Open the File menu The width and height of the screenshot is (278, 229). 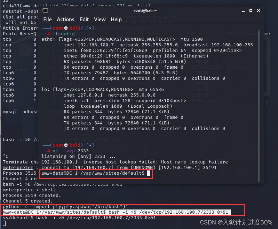tap(47, 20)
